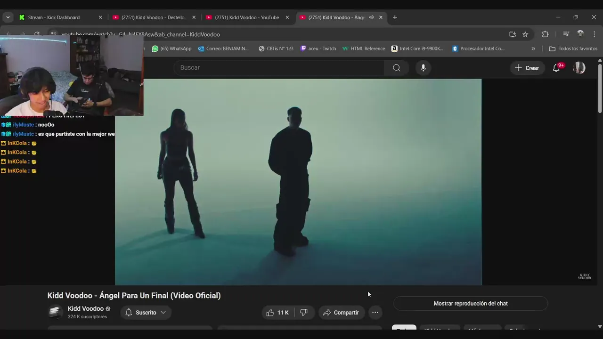
Task: Click chat message 'nooOo' from ilyMustc
Action: click(x=46, y=125)
